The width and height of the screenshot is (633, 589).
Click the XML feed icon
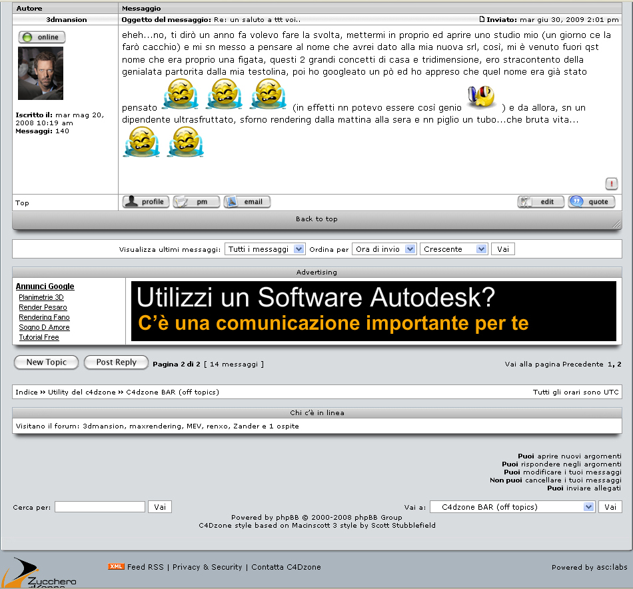click(x=116, y=566)
